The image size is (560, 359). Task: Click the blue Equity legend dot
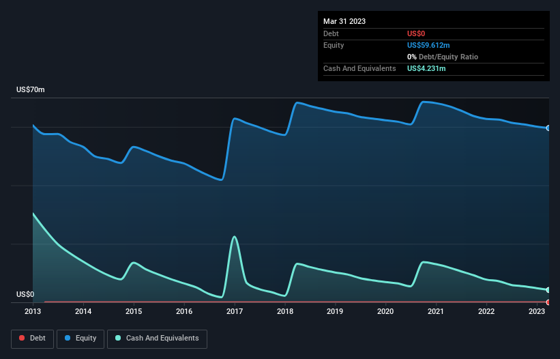(x=68, y=338)
